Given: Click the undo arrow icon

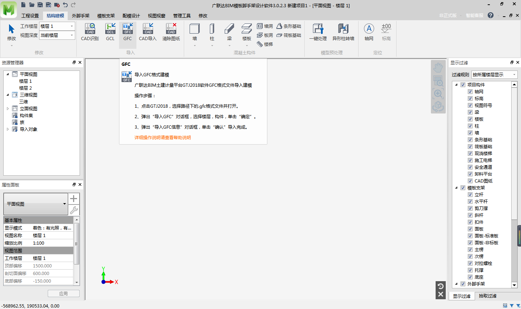Looking at the screenshot, I should tap(65, 5).
